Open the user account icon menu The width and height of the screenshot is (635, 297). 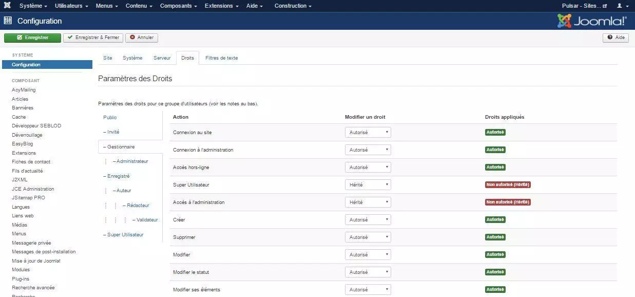point(622,6)
